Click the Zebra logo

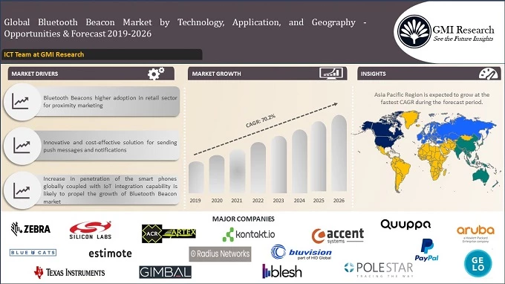coord(31,229)
